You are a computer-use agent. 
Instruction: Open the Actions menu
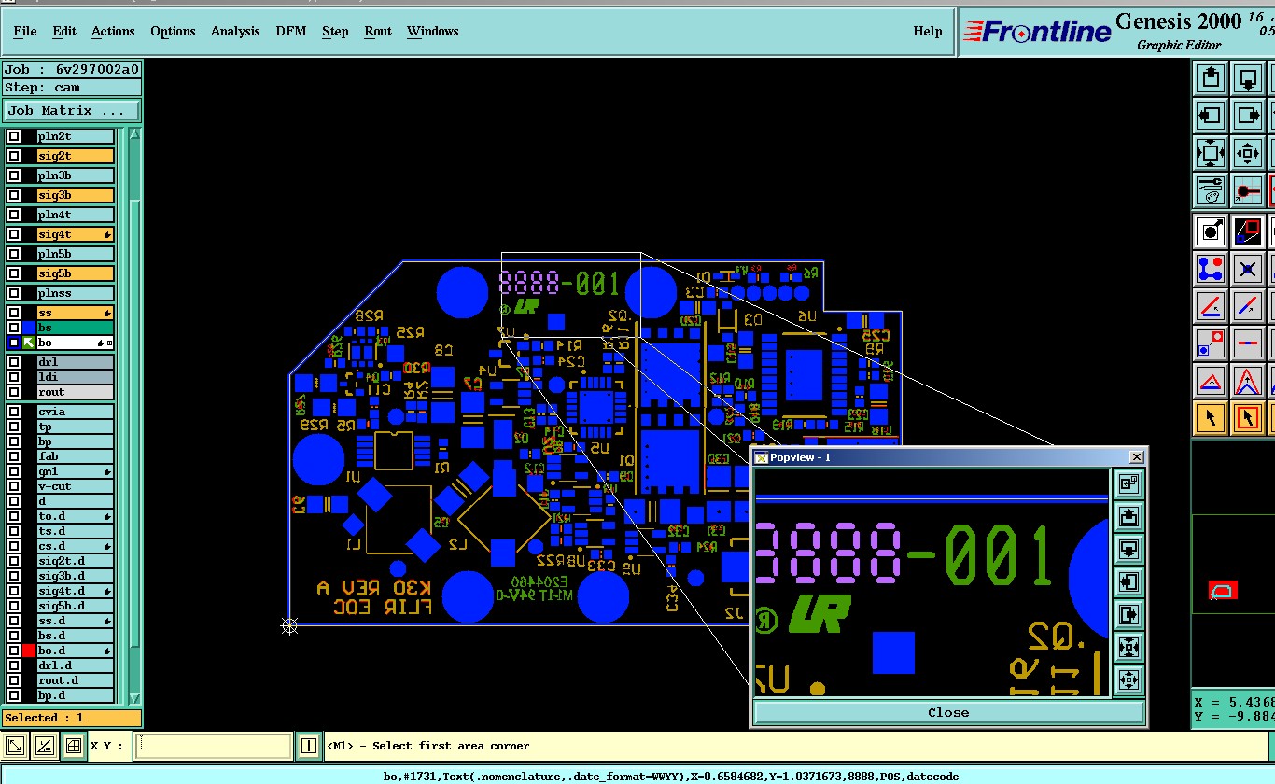click(x=113, y=31)
